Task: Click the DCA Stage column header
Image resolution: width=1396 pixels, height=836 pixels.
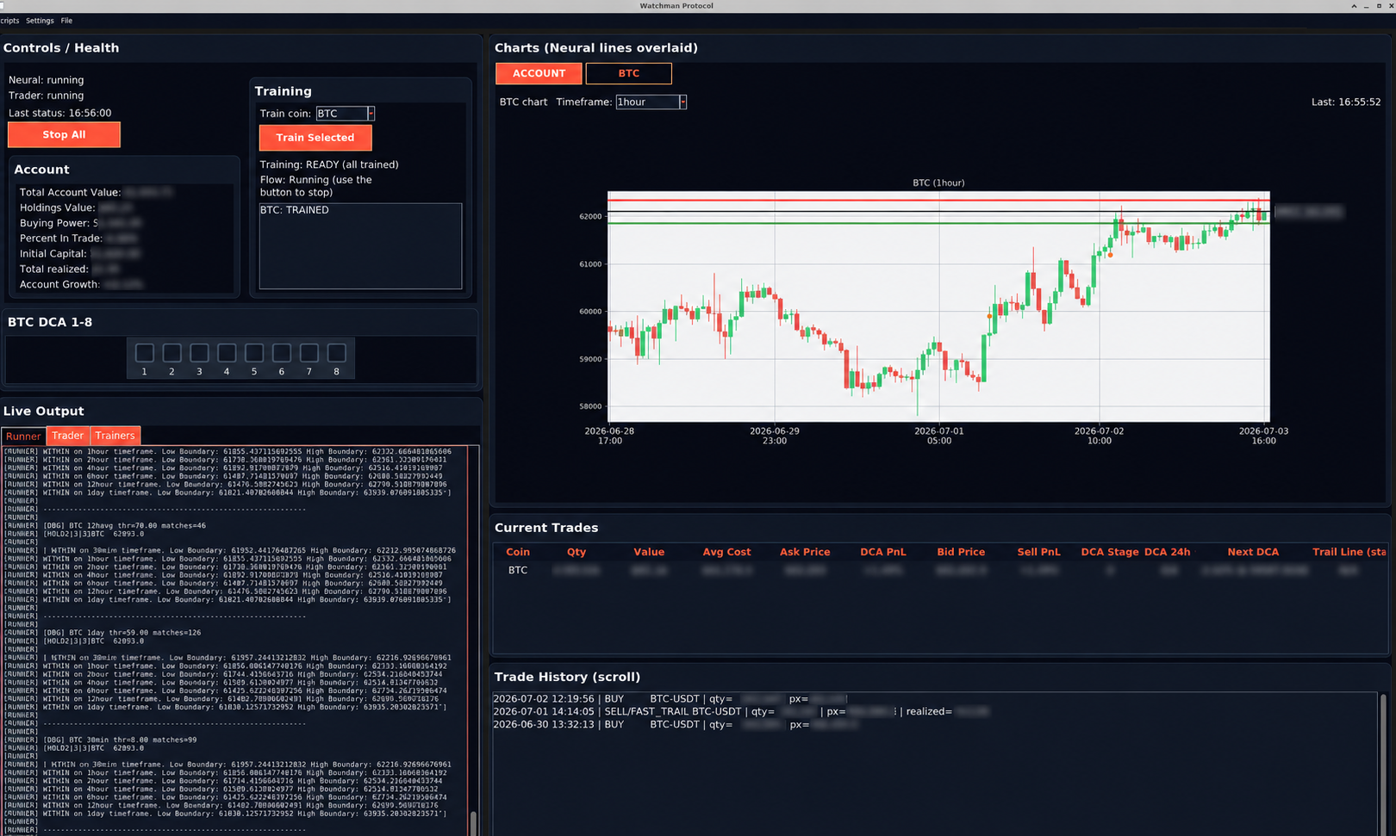Action: point(1110,552)
